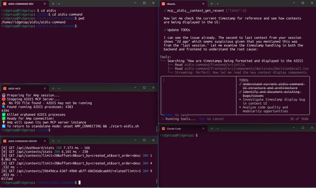Close the Ubuntu terminal window
This screenshot has height=188, width=316.
pyautogui.click(x=312, y=3)
